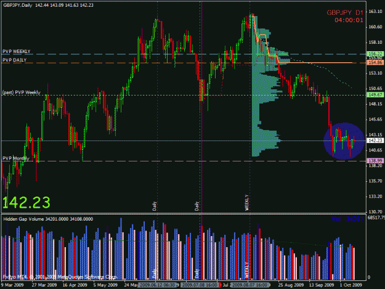
Task: Click the 13 Sep 2009 date label
Action: 322,285
